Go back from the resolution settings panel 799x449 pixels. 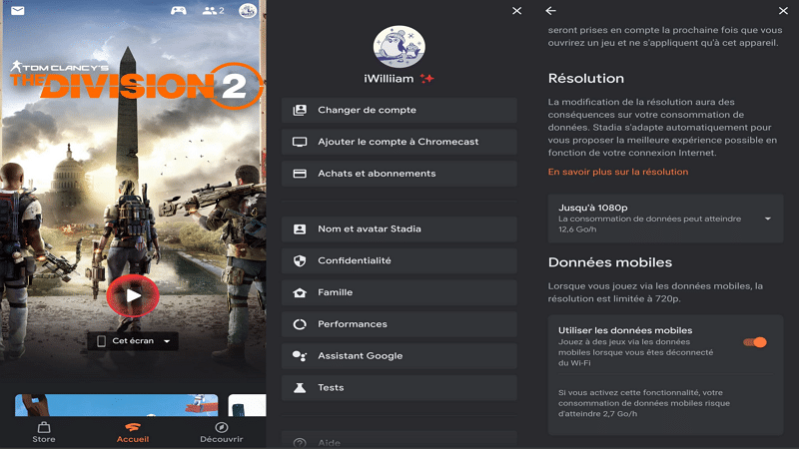(x=551, y=11)
